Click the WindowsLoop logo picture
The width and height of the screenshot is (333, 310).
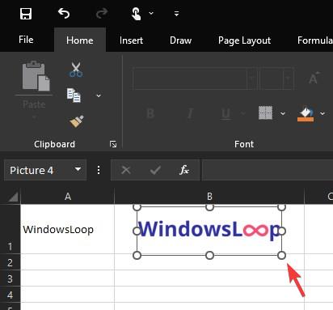[209, 231]
